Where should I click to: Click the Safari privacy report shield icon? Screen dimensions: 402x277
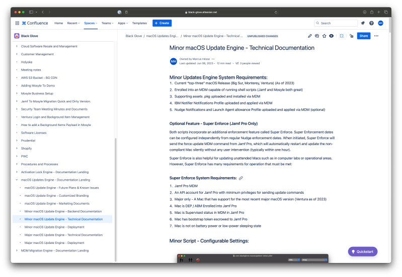pos(119,12)
